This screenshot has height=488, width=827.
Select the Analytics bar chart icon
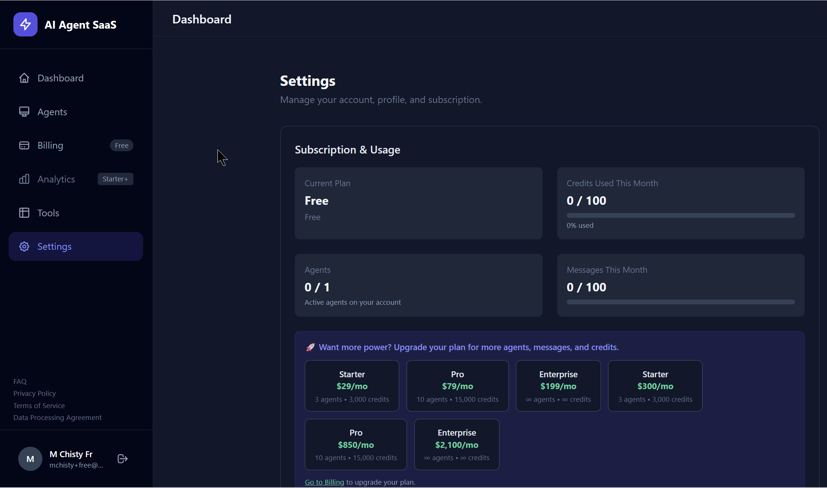[x=24, y=179]
